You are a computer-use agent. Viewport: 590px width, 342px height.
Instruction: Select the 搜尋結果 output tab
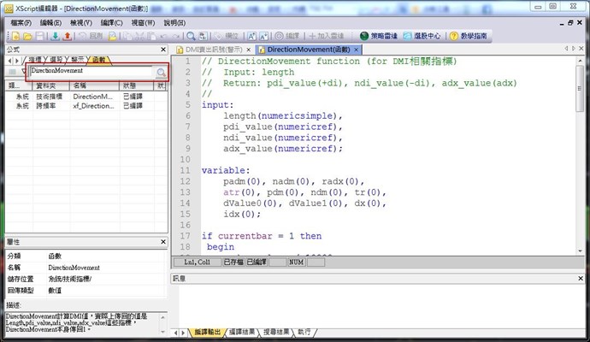point(275,332)
